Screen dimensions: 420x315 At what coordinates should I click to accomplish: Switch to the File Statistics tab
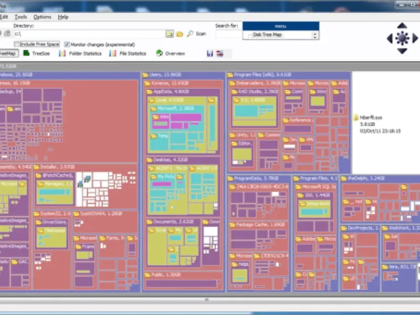coord(128,54)
